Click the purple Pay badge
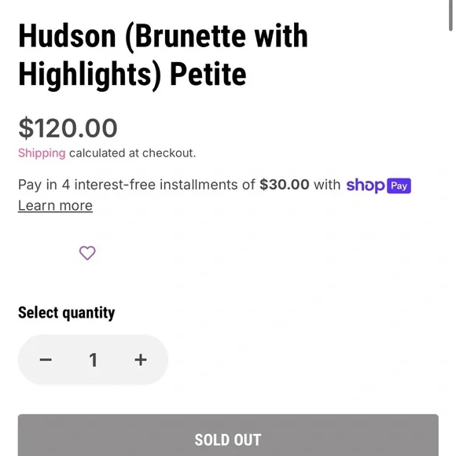Viewport: 456px width, 456px height. coord(399,186)
